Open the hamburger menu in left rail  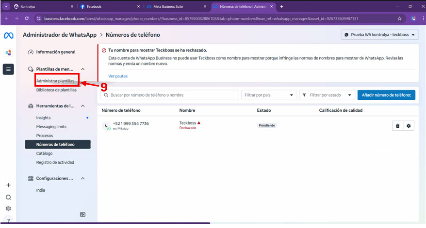pos(8,69)
